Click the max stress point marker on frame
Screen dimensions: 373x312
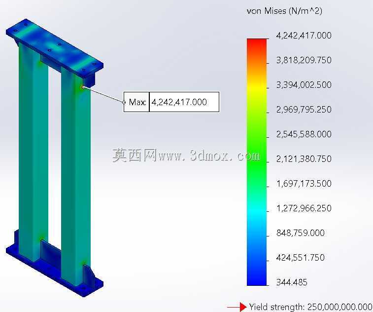point(83,87)
